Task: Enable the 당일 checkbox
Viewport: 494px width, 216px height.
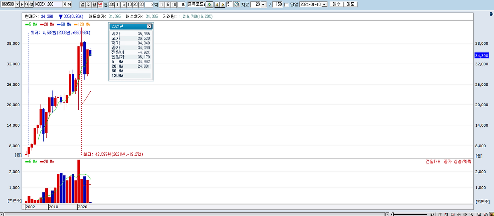Action: click(286, 5)
